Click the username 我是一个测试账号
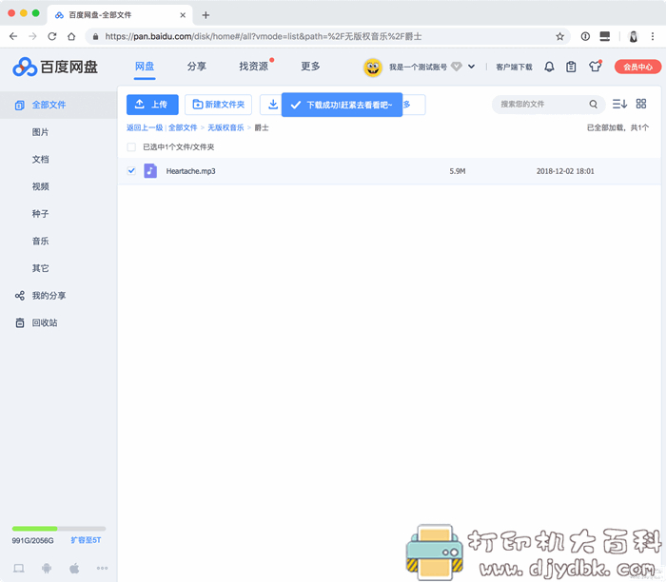Image resolution: width=666 pixels, height=582 pixels. coord(418,67)
